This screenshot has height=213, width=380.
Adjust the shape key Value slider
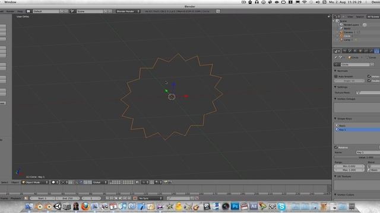357,157
